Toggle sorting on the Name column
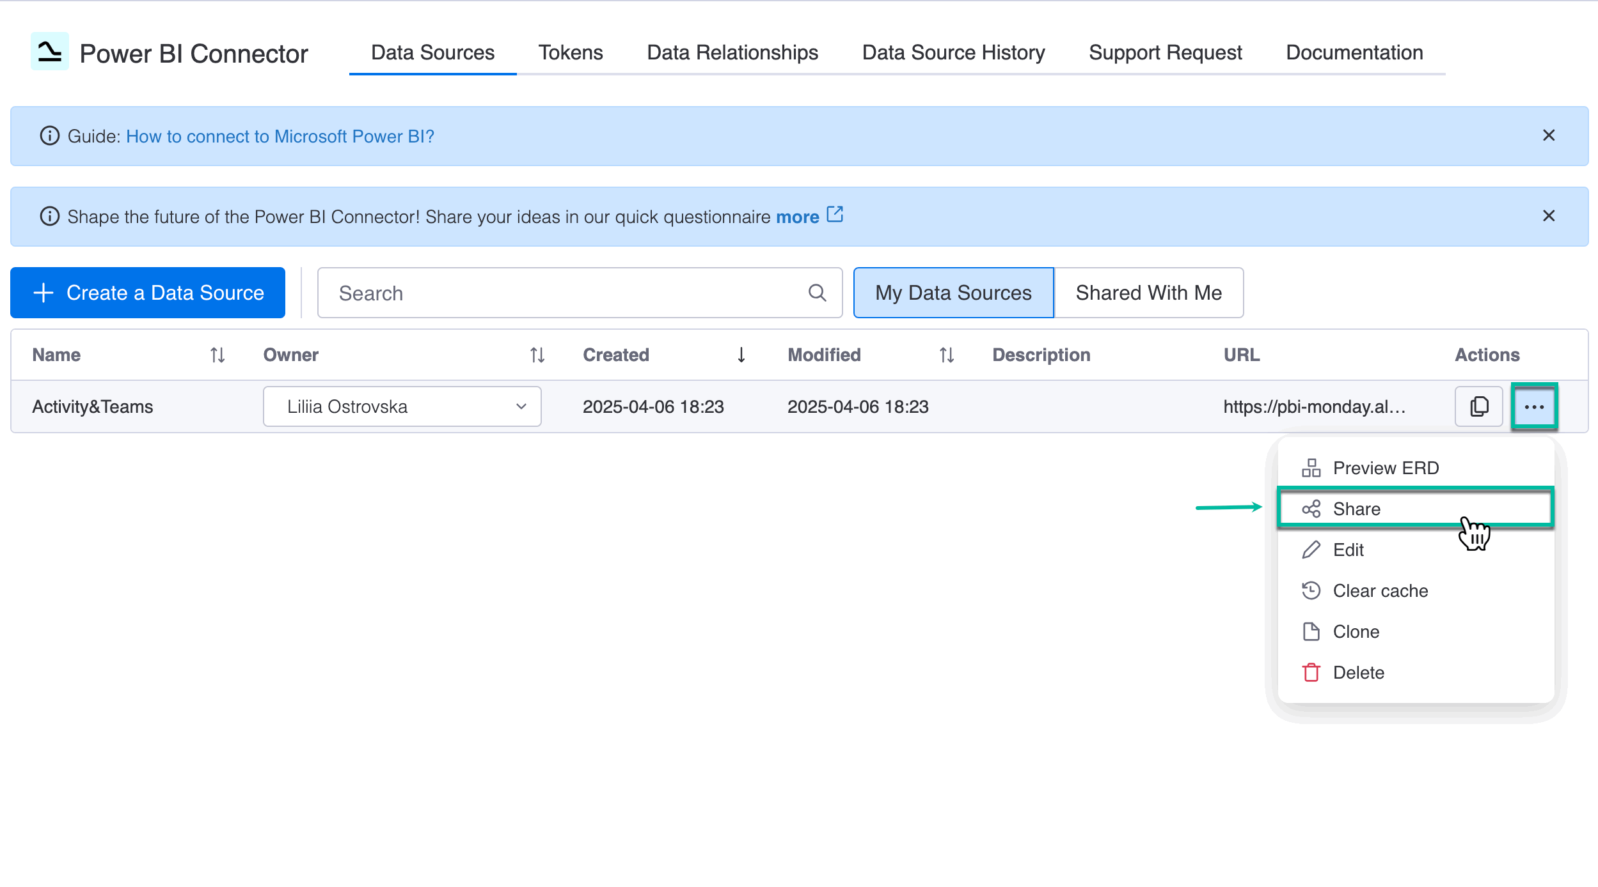Screen dimensions: 1598x887 (218, 355)
